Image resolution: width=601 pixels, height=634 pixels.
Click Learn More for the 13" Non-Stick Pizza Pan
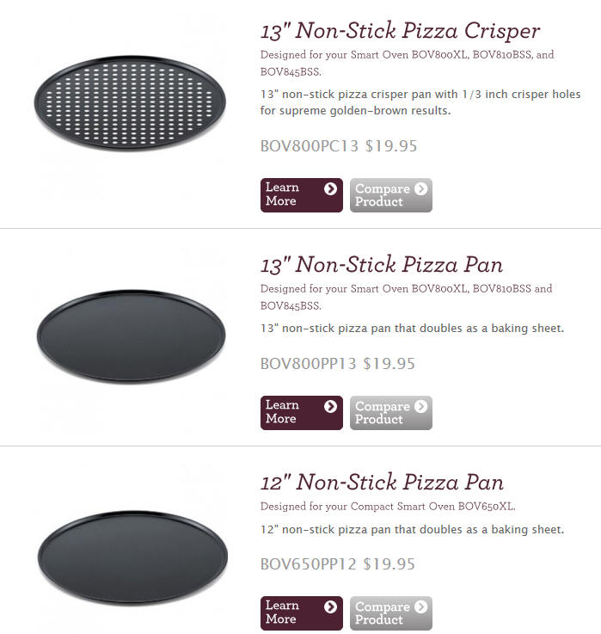302,412
